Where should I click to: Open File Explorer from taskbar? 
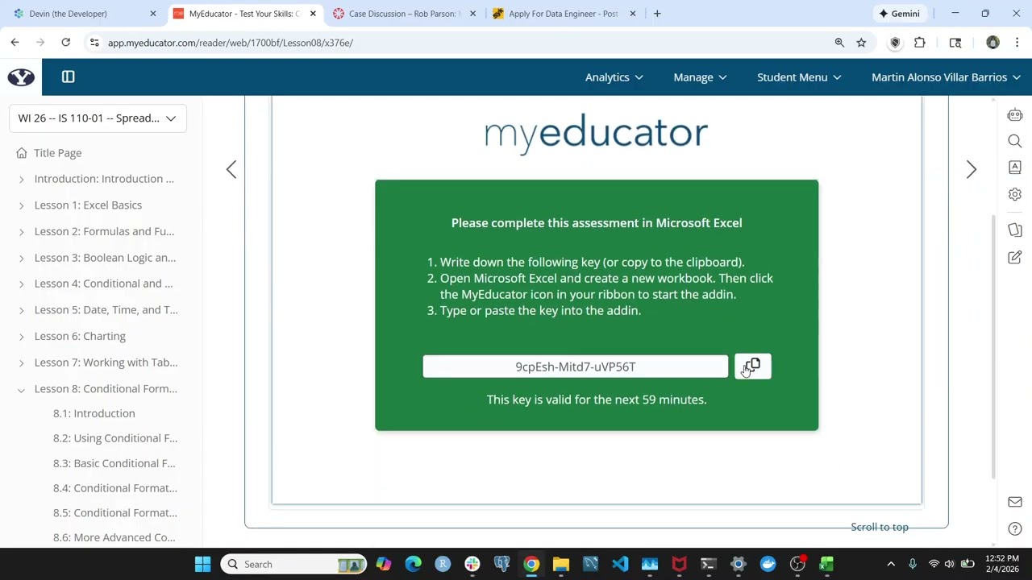pyautogui.click(x=561, y=564)
